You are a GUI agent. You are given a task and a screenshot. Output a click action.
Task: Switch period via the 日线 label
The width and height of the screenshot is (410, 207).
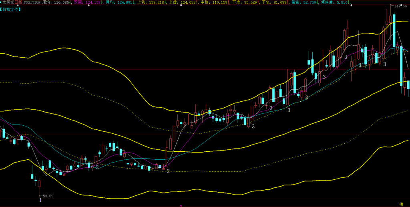pyautogui.click(x=18, y=2)
